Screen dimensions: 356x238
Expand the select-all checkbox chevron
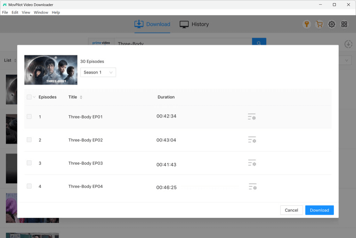(x=34, y=97)
